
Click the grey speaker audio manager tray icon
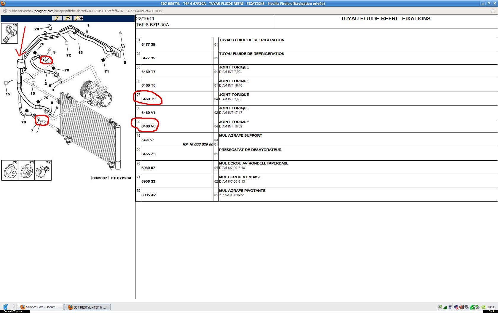[x=467, y=307]
